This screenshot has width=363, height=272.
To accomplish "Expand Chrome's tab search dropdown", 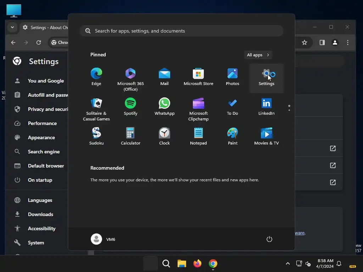I will click(x=12, y=27).
